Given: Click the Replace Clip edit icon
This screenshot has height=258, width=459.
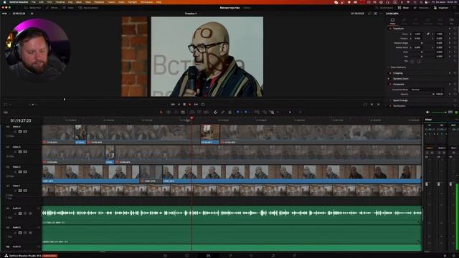Looking at the screenshot, I should (x=206, y=112).
